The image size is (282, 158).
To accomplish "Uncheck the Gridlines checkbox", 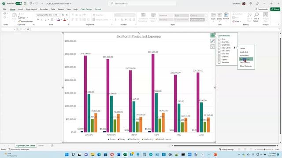I will pyautogui.click(x=219, y=57).
